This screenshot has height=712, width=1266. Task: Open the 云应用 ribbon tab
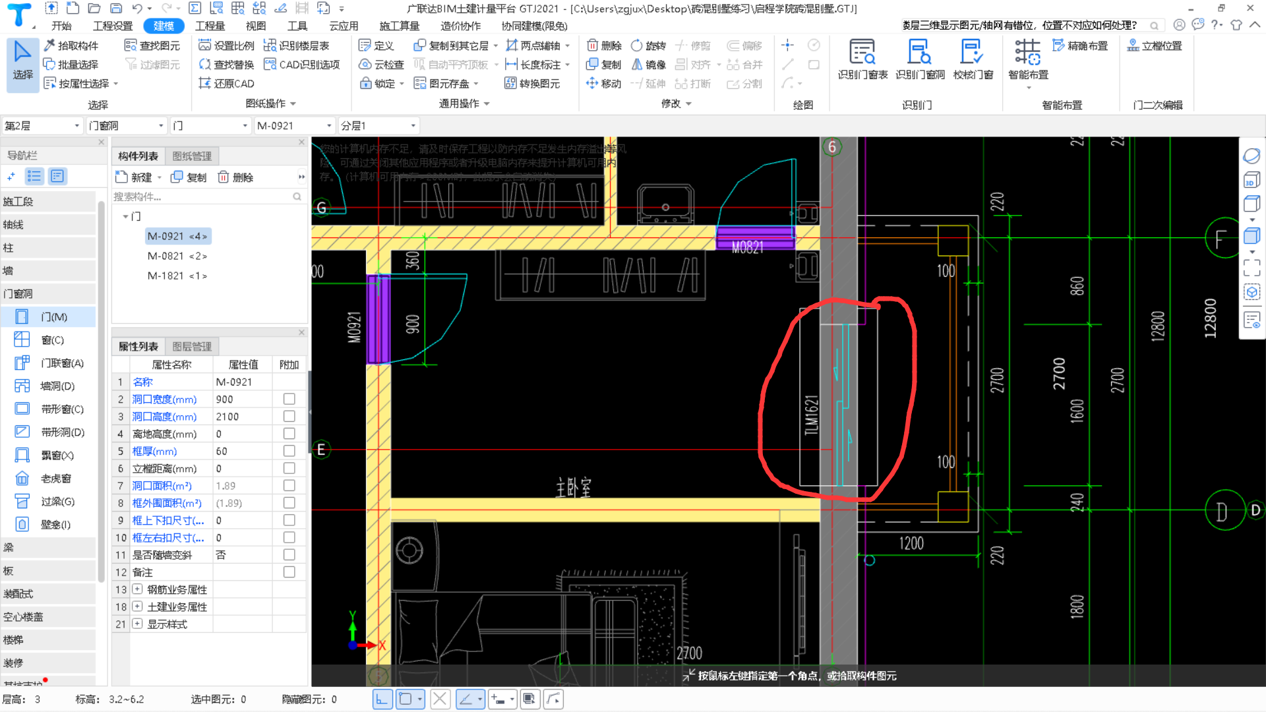coord(344,26)
